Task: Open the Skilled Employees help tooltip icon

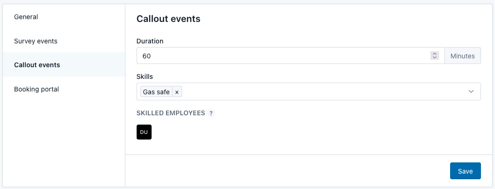Action: coord(211,113)
